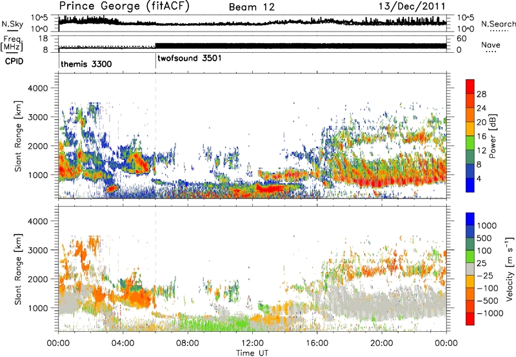
Task: Click the dashed CPID change line in power panel
Action: [155, 135]
